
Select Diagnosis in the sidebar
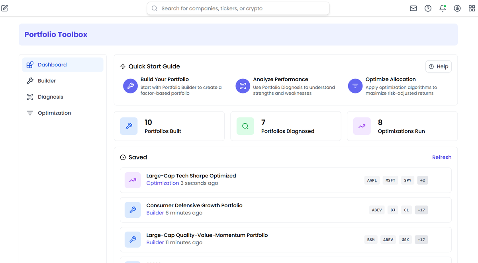pos(50,97)
